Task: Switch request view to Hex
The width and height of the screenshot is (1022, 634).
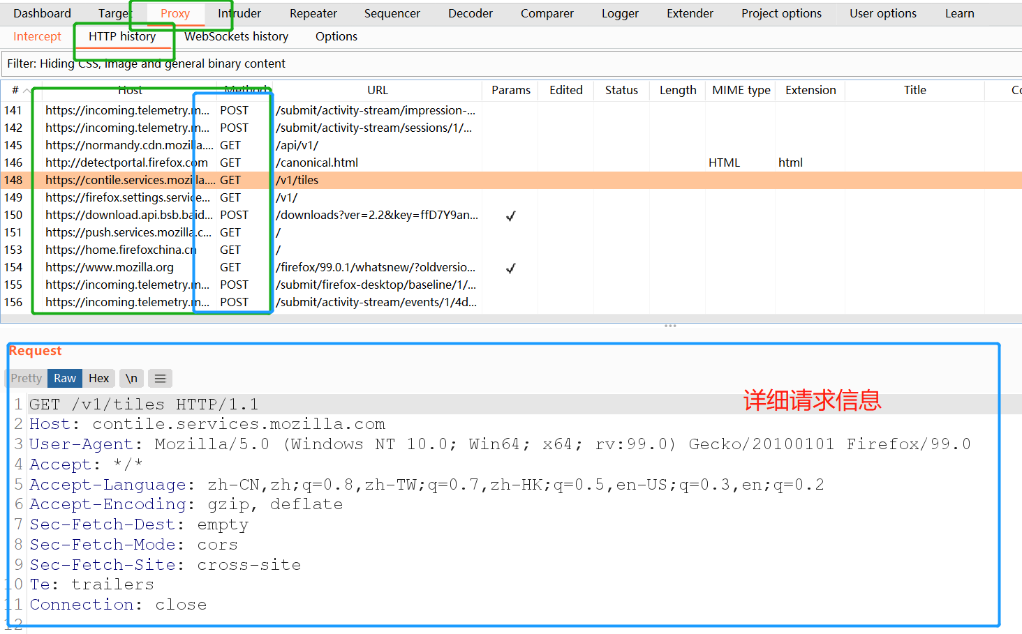Action: coord(98,378)
